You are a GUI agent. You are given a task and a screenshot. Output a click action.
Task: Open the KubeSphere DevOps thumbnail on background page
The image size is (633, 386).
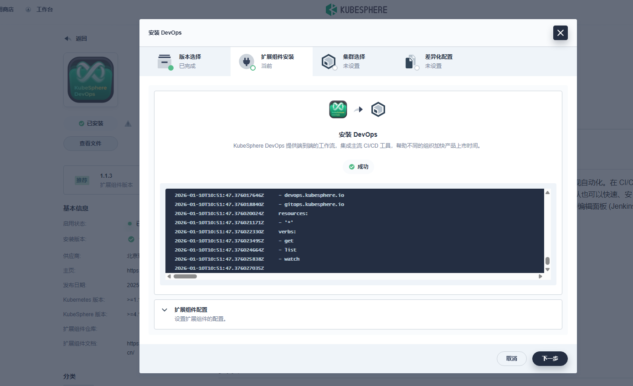(91, 80)
